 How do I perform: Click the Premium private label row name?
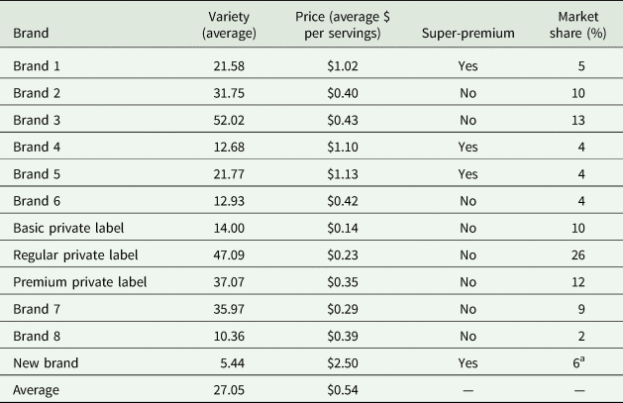click(x=80, y=281)
